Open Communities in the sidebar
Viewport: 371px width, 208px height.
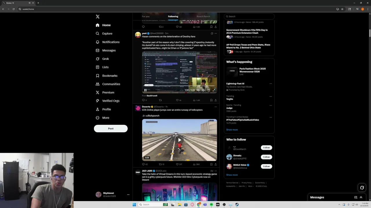[x=108, y=84]
